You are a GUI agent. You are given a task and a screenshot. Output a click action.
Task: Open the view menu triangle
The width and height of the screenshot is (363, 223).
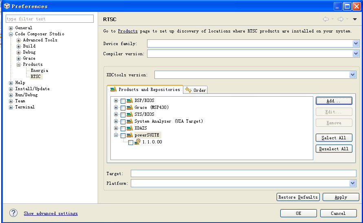(355, 19)
